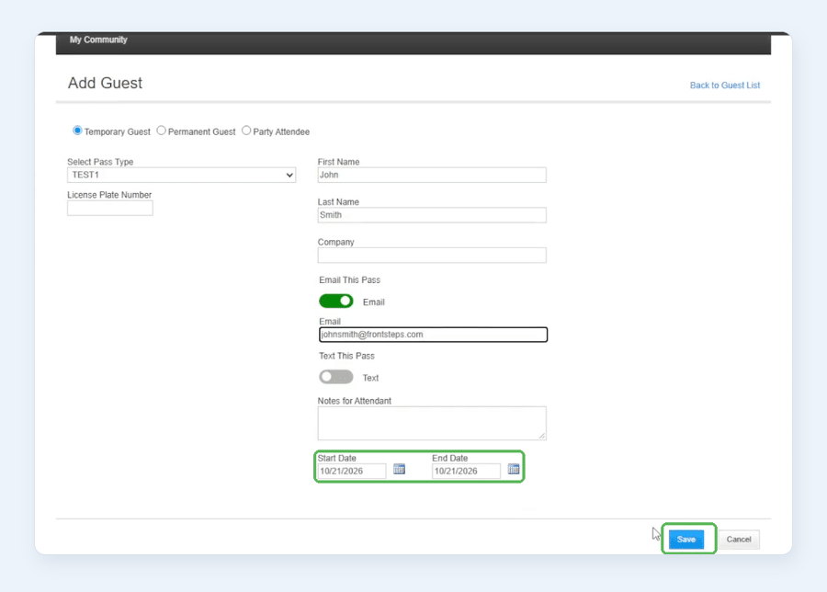Enable the Text This Pass toggle
Image resolution: width=827 pixels, height=592 pixels.
click(336, 377)
